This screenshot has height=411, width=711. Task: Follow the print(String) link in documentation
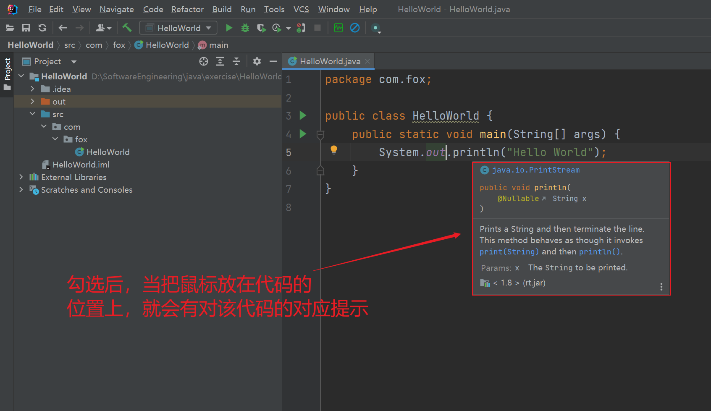[509, 252]
